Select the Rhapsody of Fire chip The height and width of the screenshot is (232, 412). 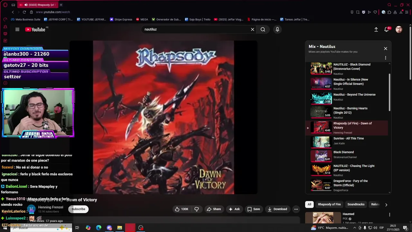click(329, 204)
